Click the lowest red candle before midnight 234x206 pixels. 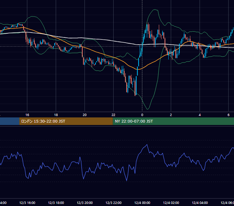click(x=135, y=88)
